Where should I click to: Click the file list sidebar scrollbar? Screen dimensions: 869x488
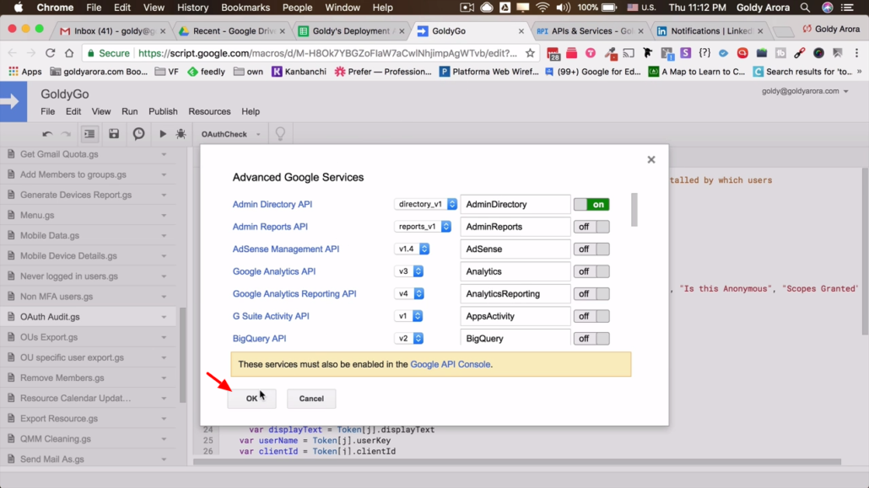tap(182, 355)
